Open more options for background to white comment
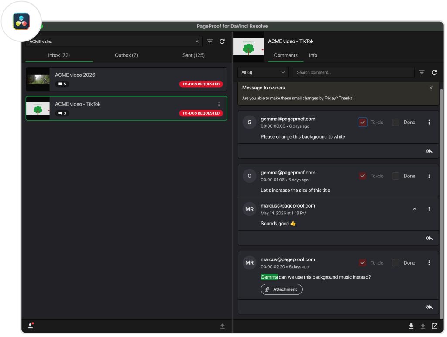The width and height of the screenshot is (447, 337). 429,122
